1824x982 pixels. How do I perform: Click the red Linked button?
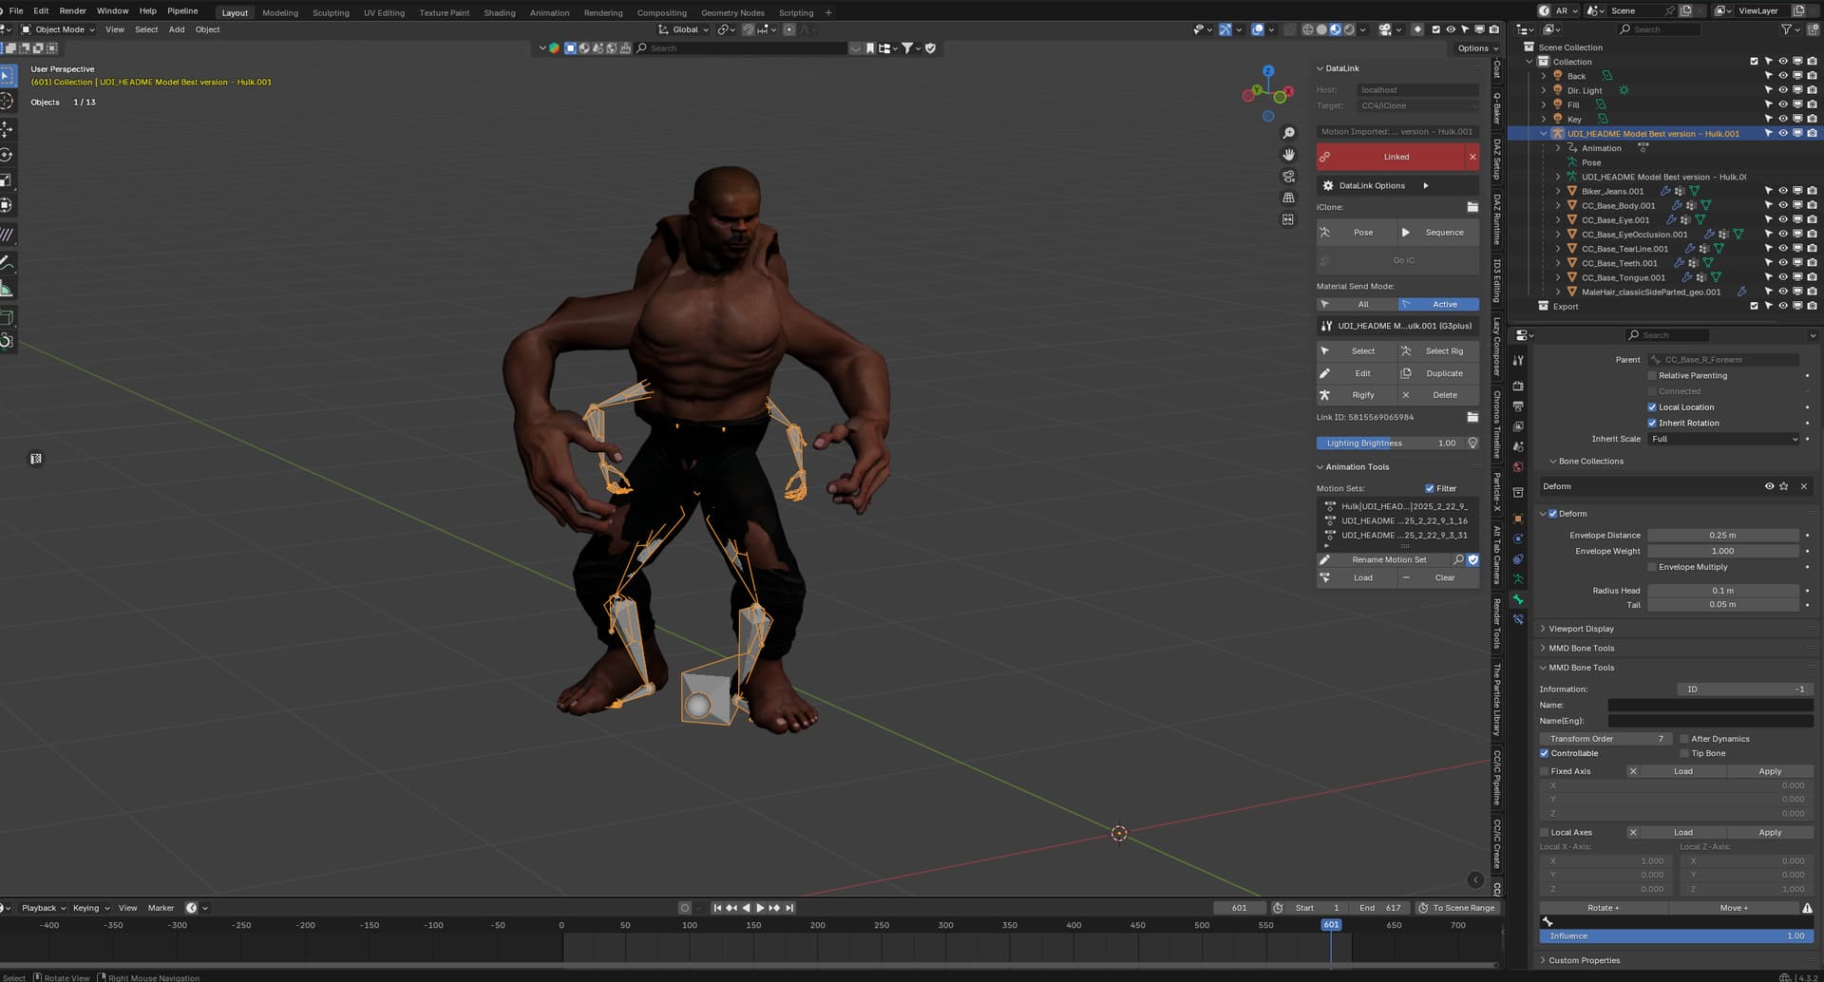(1396, 157)
